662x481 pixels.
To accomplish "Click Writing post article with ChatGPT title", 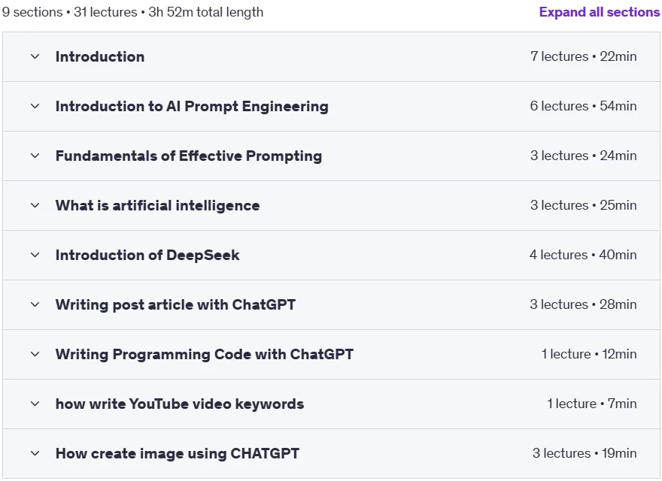I will pos(175,304).
